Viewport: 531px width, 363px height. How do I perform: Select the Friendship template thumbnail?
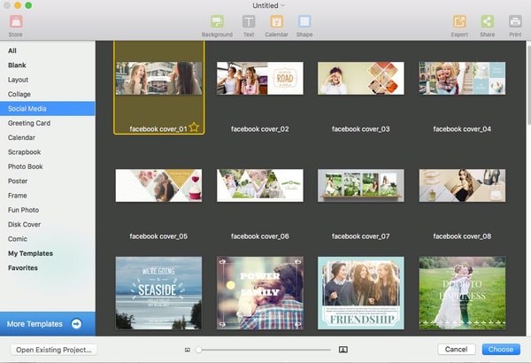(x=361, y=293)
